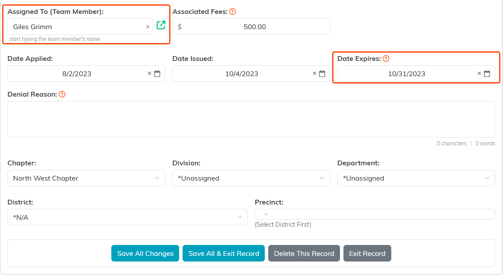Click the 'start typing the team member's name' hint
This screenshot has height=275, width=503.
[54, 39]
